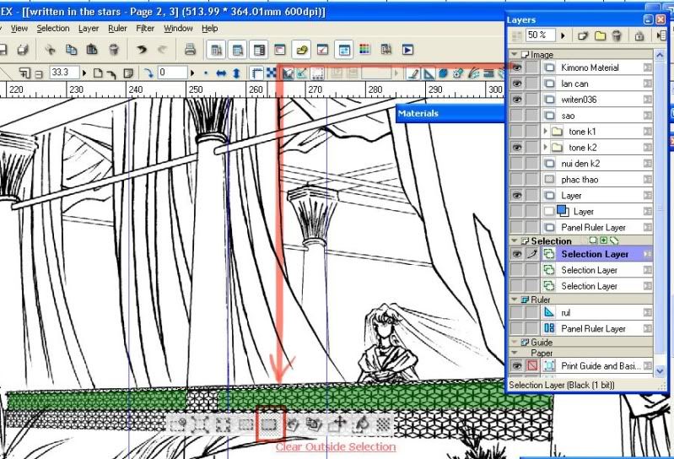Screen dimensions: 674x459
Task: Collapse the Ruler layer group
Action: pyautogui.click(x=515, y=300)
